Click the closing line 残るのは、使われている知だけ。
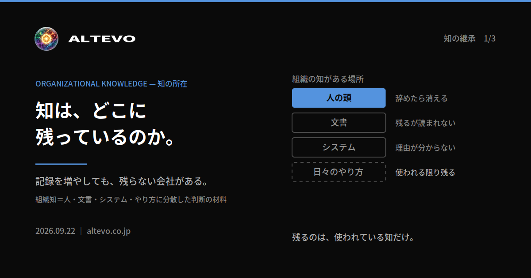The height and width of the screenshot is (278, 531). (x=353, y=237)
